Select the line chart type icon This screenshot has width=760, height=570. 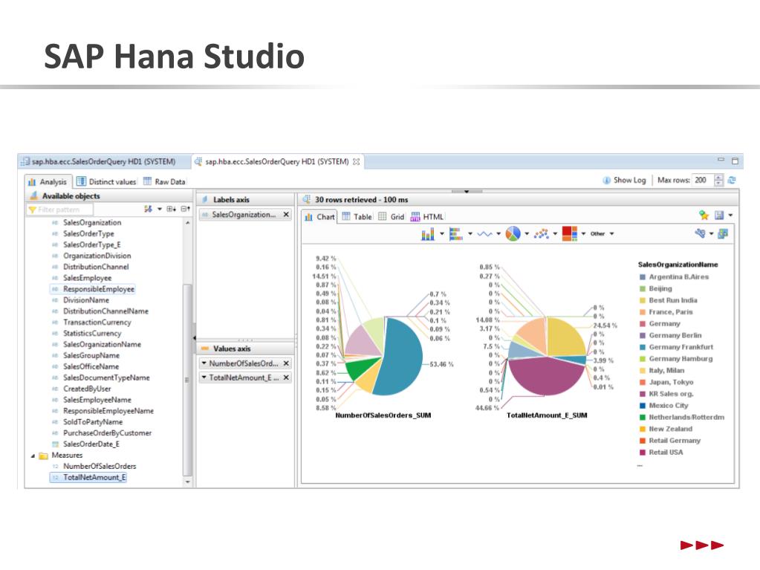484,234
